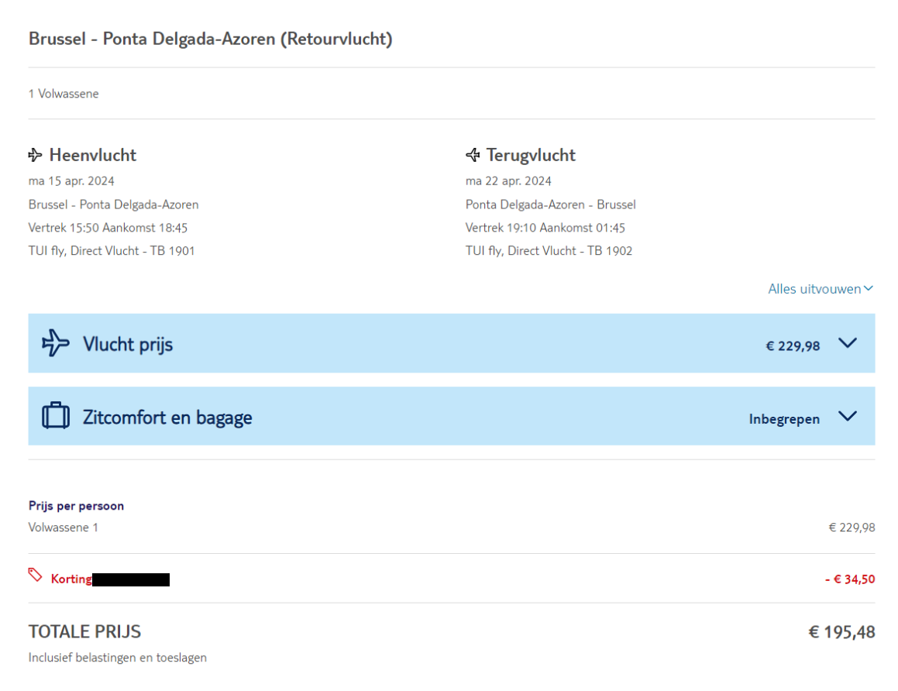The width and height of the screenshot is (898, 691).
Task: Click the Vlucht prijs label
Action: pyautogui.click(x=128, y=344)
